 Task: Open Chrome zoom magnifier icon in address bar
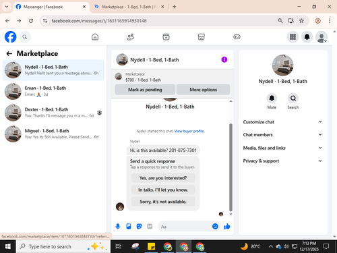coord(280,21)
